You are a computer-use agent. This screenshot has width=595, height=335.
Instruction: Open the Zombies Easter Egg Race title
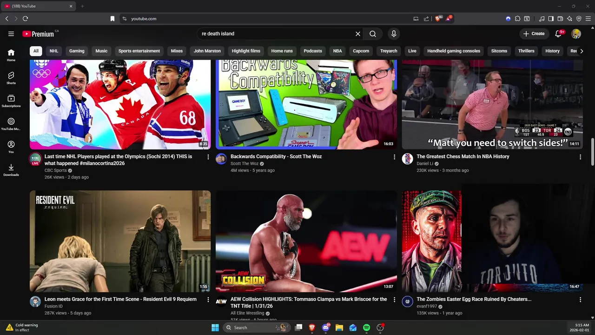(474, 299)
